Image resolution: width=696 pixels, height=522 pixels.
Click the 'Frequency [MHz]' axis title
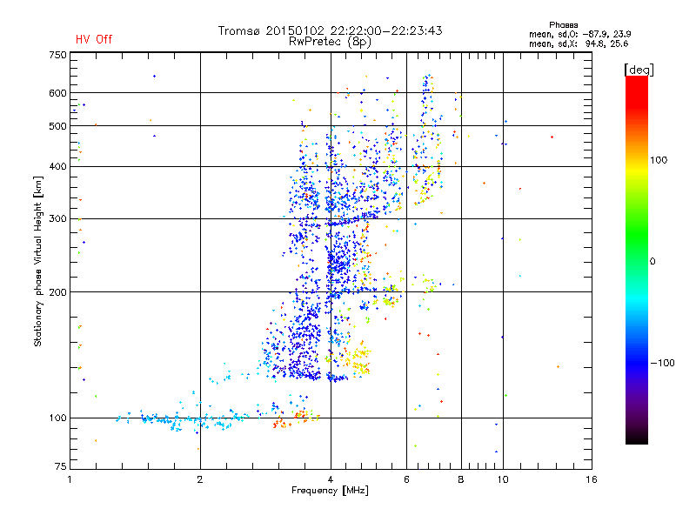(330, 491)
